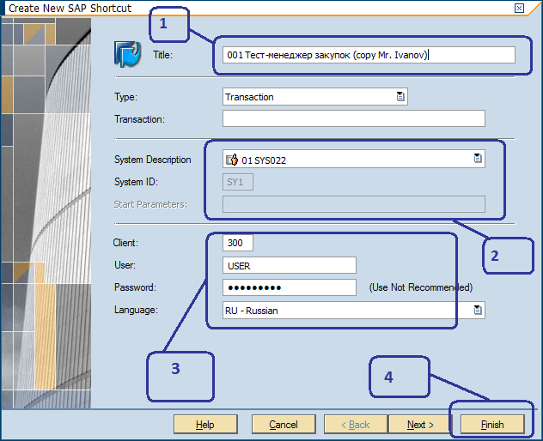Image resolution: width=543 pixels, height=441 pixels.
Task: Click the greyed-out < Back button
Action: tap(357, 425)
